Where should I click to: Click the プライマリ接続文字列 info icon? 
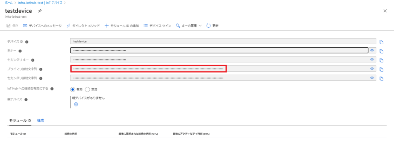click(x=41, y=69)
